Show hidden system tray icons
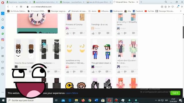Image resolution: width=184 pixels, height=103 pixels. click(x=156, y=100)
